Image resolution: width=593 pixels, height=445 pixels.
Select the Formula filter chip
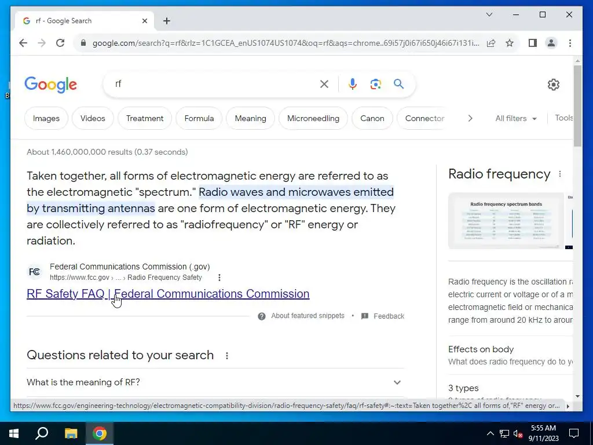pos(199,118)
